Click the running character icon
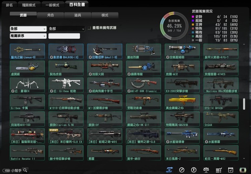 [194, 170]
